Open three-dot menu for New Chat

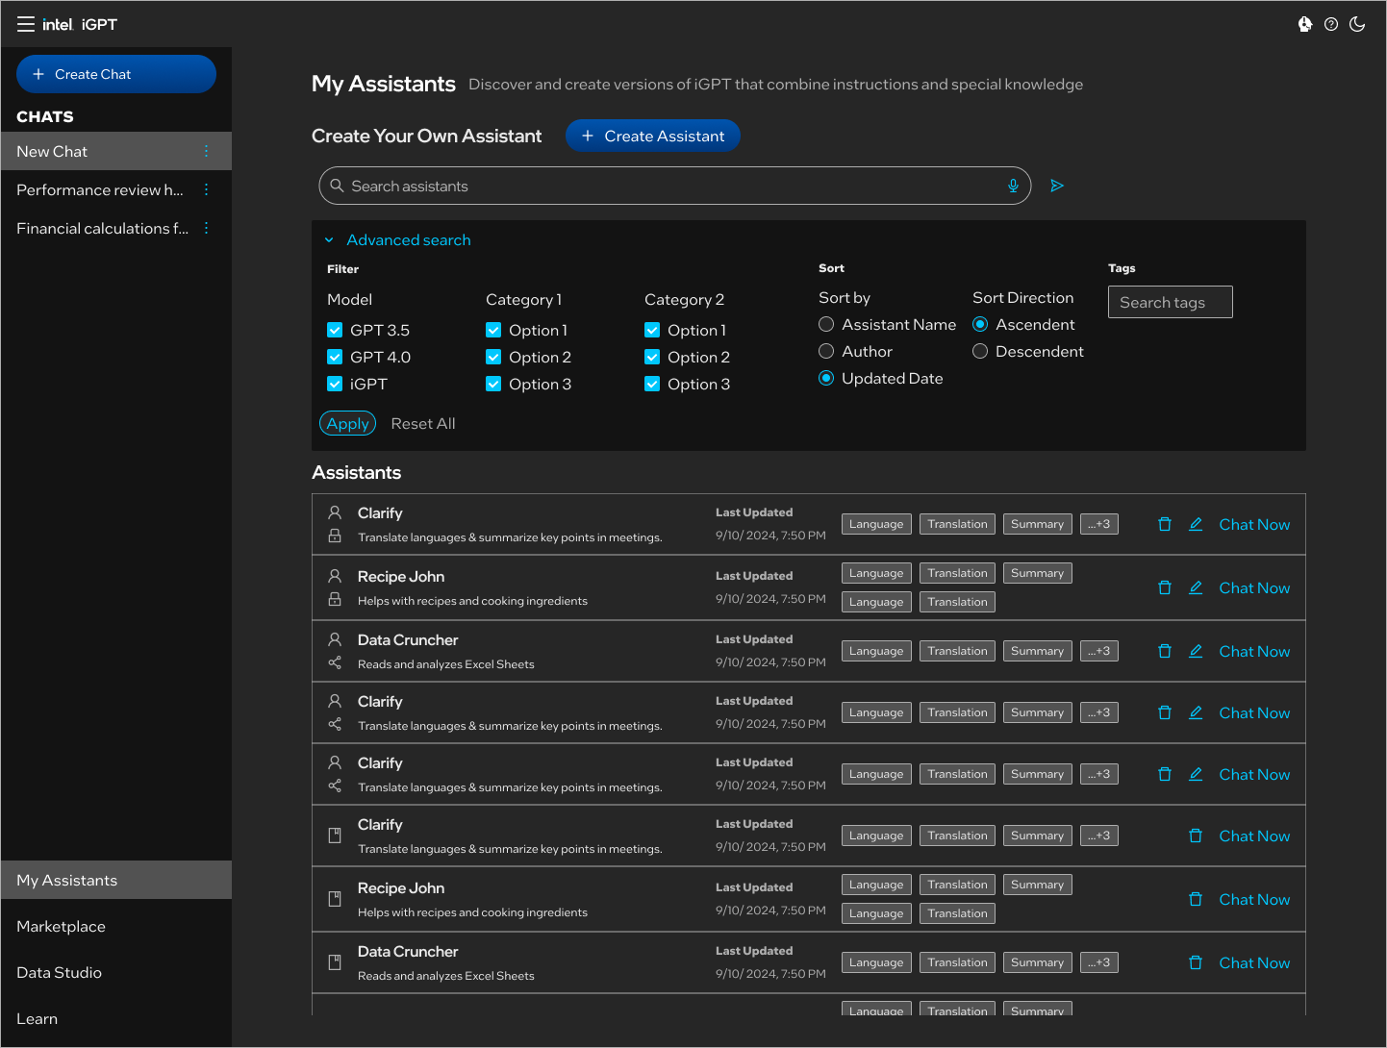tap(206, 151)
